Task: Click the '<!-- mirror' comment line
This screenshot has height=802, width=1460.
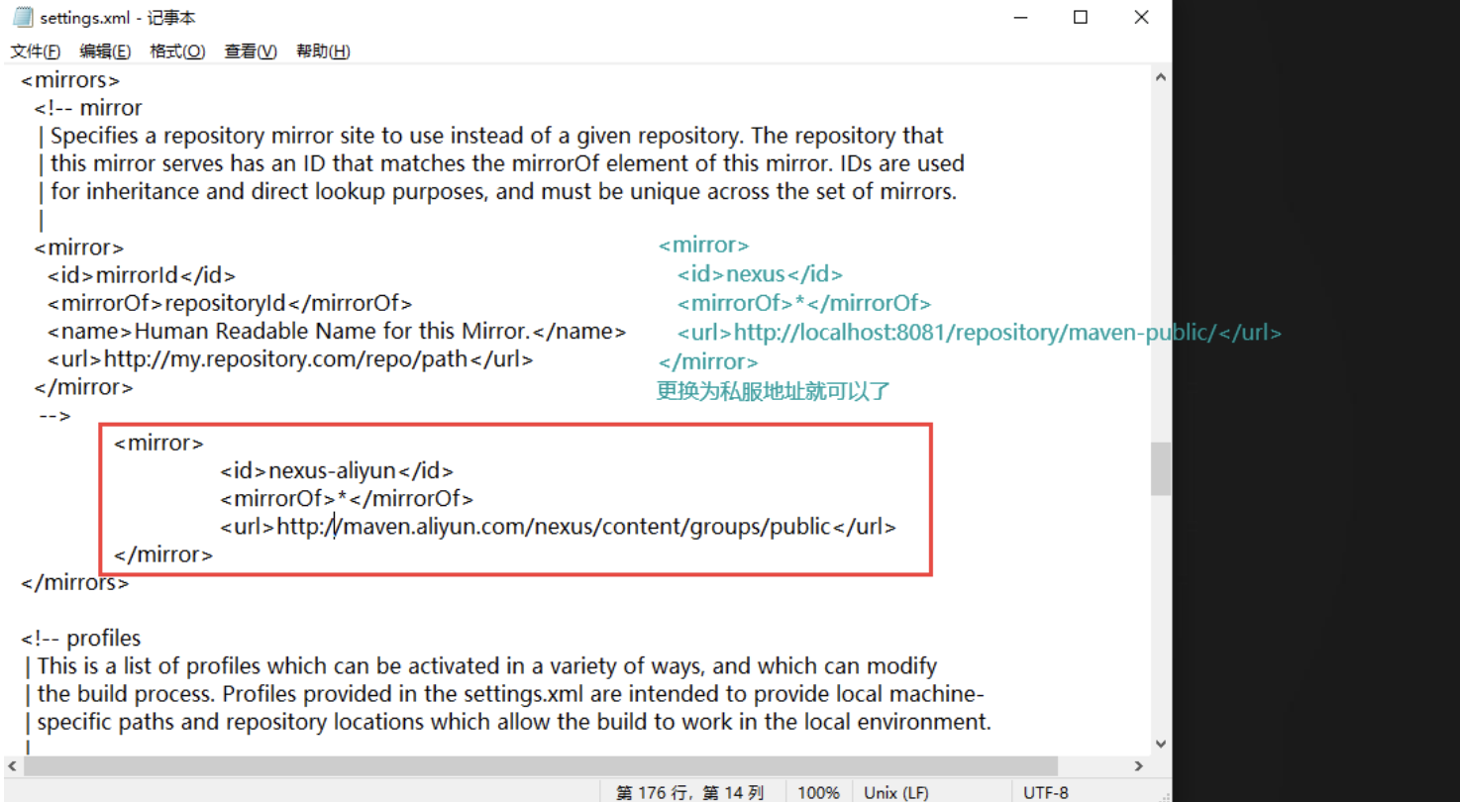Action: 88,108
